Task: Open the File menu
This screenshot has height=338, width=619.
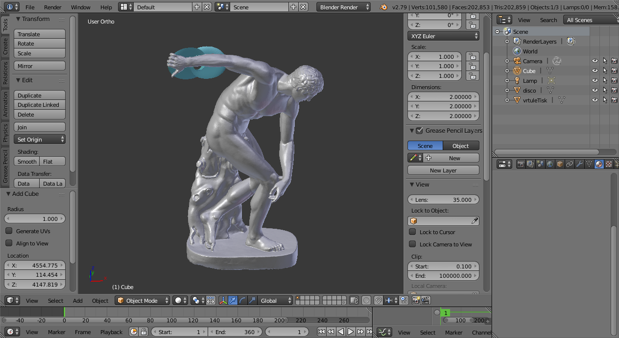Action: coord(30,7)
